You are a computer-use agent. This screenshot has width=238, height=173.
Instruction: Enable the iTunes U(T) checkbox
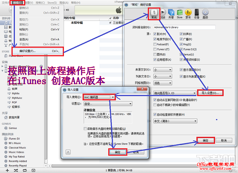tap(155, 49)
